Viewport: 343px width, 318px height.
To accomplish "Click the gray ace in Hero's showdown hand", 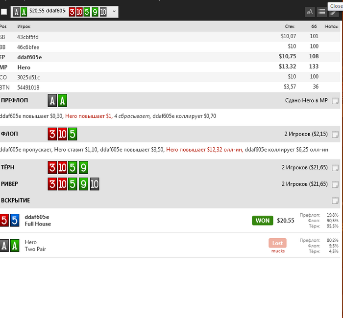I will pos(4,246).
